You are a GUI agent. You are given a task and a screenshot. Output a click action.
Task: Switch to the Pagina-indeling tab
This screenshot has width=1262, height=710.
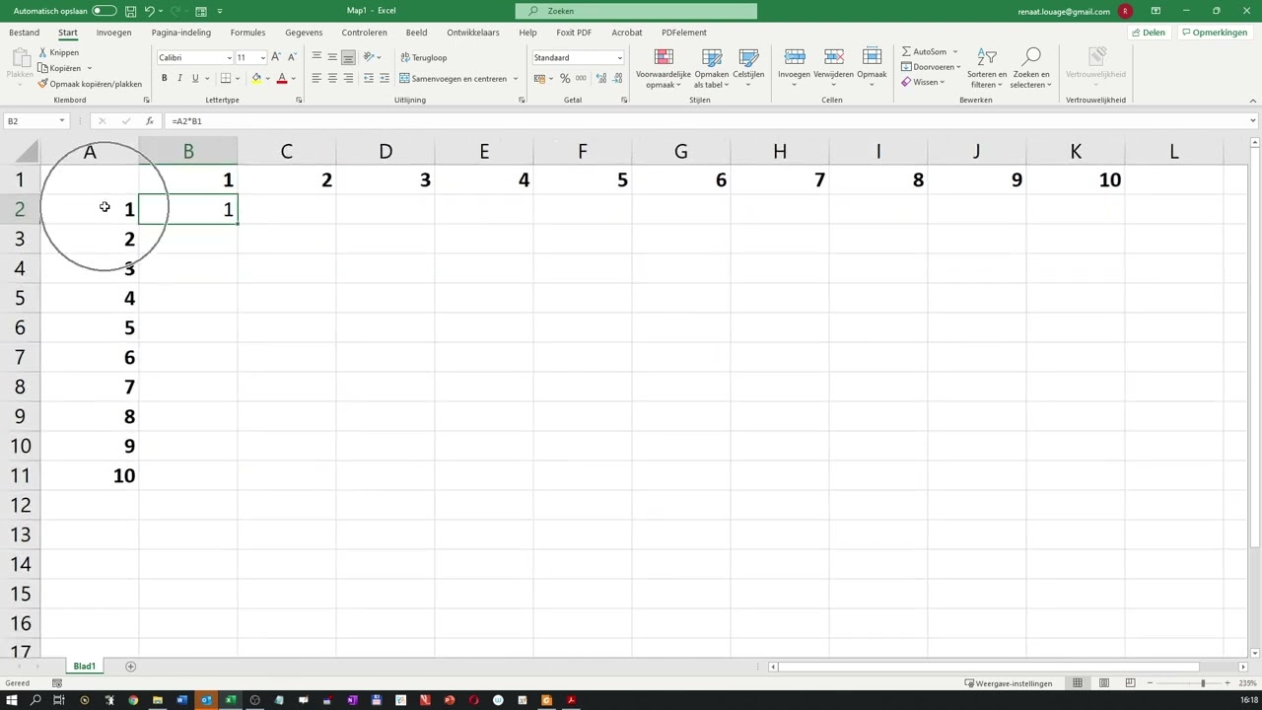181,33
